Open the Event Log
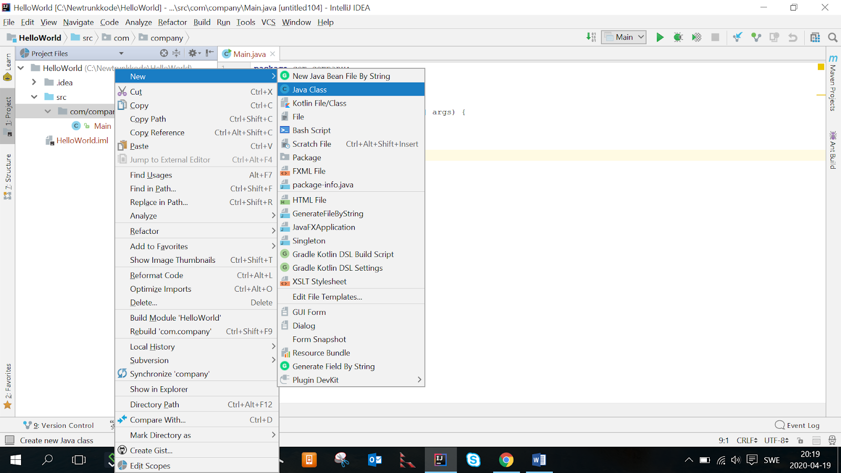This screenshot has width=841, height=473. pos(797,425)
